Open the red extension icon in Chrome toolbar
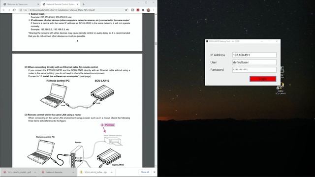This screenshot has height=177, width=315. (138, 10)
